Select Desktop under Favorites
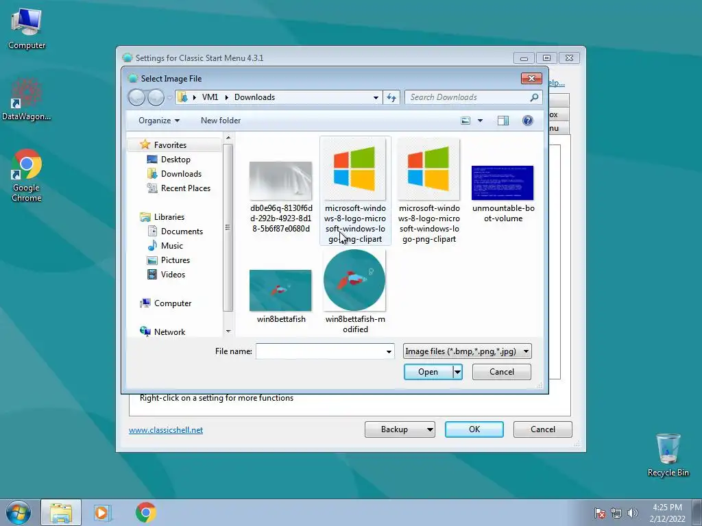This screenshot has height=526, width=702. point(175,159)
